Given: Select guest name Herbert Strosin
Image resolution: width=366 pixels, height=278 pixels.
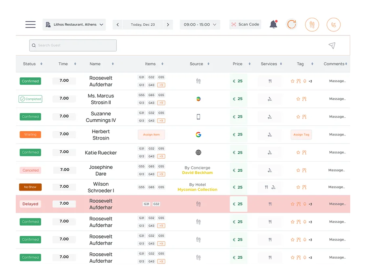Looking at the screenshot, I should (x=101, y=135).
